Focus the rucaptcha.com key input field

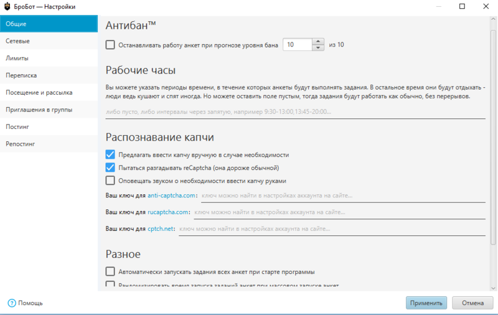coord(339,212)
